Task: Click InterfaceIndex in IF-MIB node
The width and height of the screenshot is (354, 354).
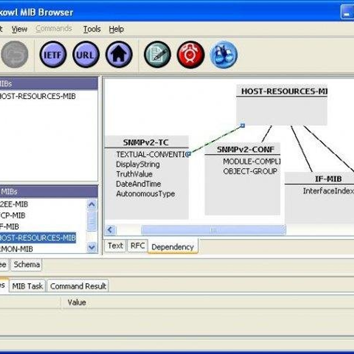Action: click(328, 191)
